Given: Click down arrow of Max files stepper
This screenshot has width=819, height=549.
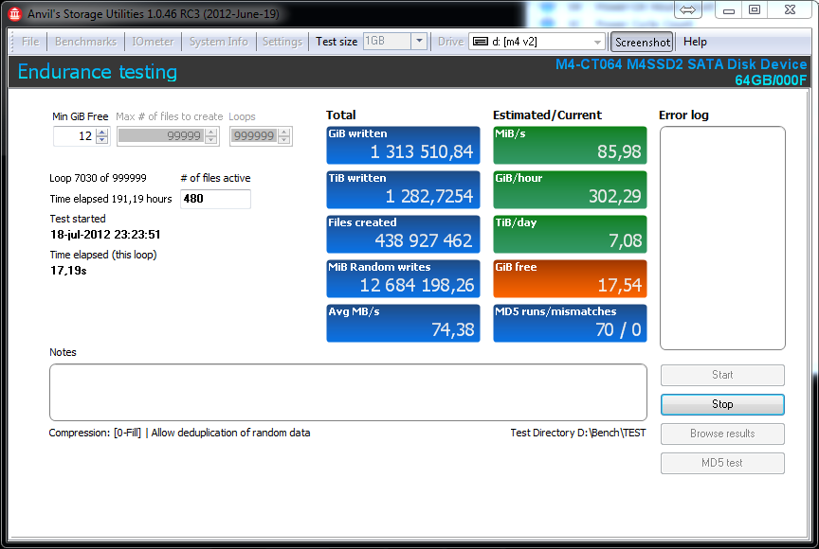Looking at the screenshot, I should pyautogui.click(x=211, y=140).
